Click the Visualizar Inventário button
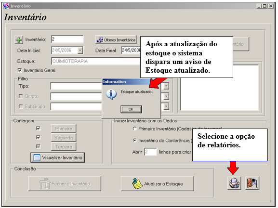 (x=58, y=157)
